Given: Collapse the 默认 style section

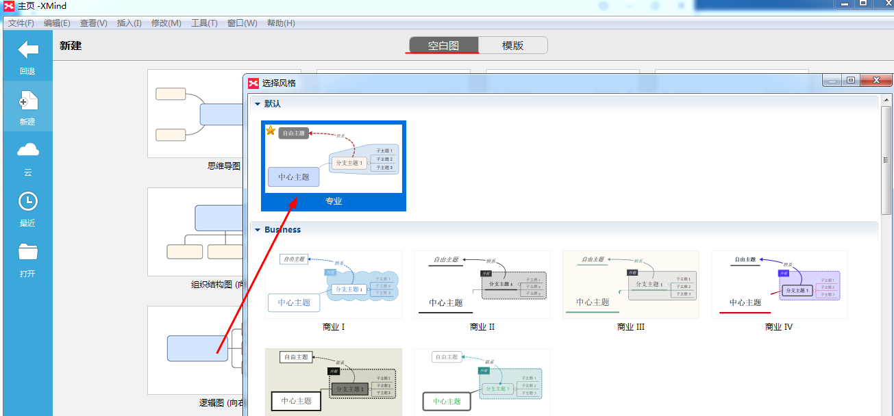Looking at the screenshot, I should coord(258,104).
